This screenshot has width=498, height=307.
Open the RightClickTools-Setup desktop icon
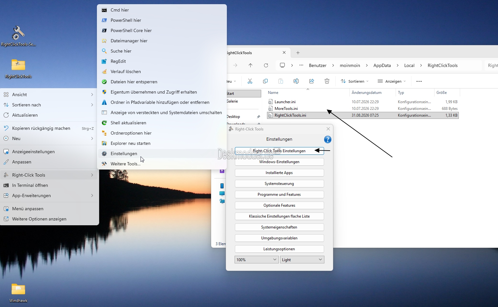[x=18, y=36]
